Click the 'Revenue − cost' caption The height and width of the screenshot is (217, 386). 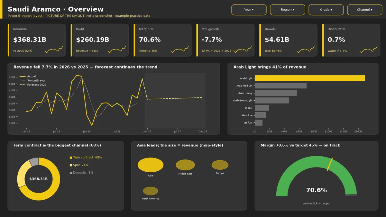pyautogui.click(x=87, y=51)
